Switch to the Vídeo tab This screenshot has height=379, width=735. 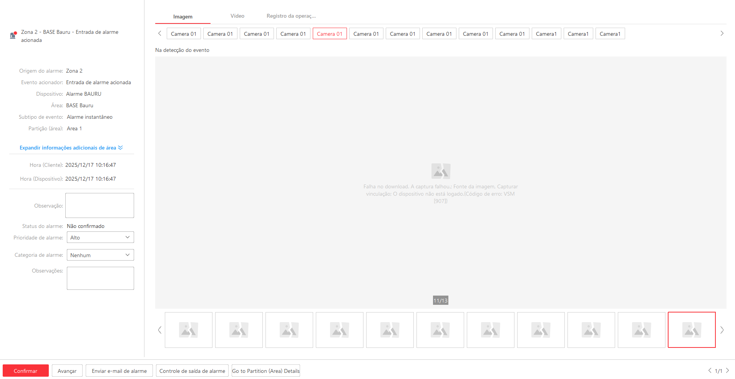pyautogui.click(x=237, y=16)
